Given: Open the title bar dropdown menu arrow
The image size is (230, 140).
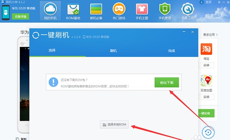Looking at the screenshot, I should click(x=219, y=2).
